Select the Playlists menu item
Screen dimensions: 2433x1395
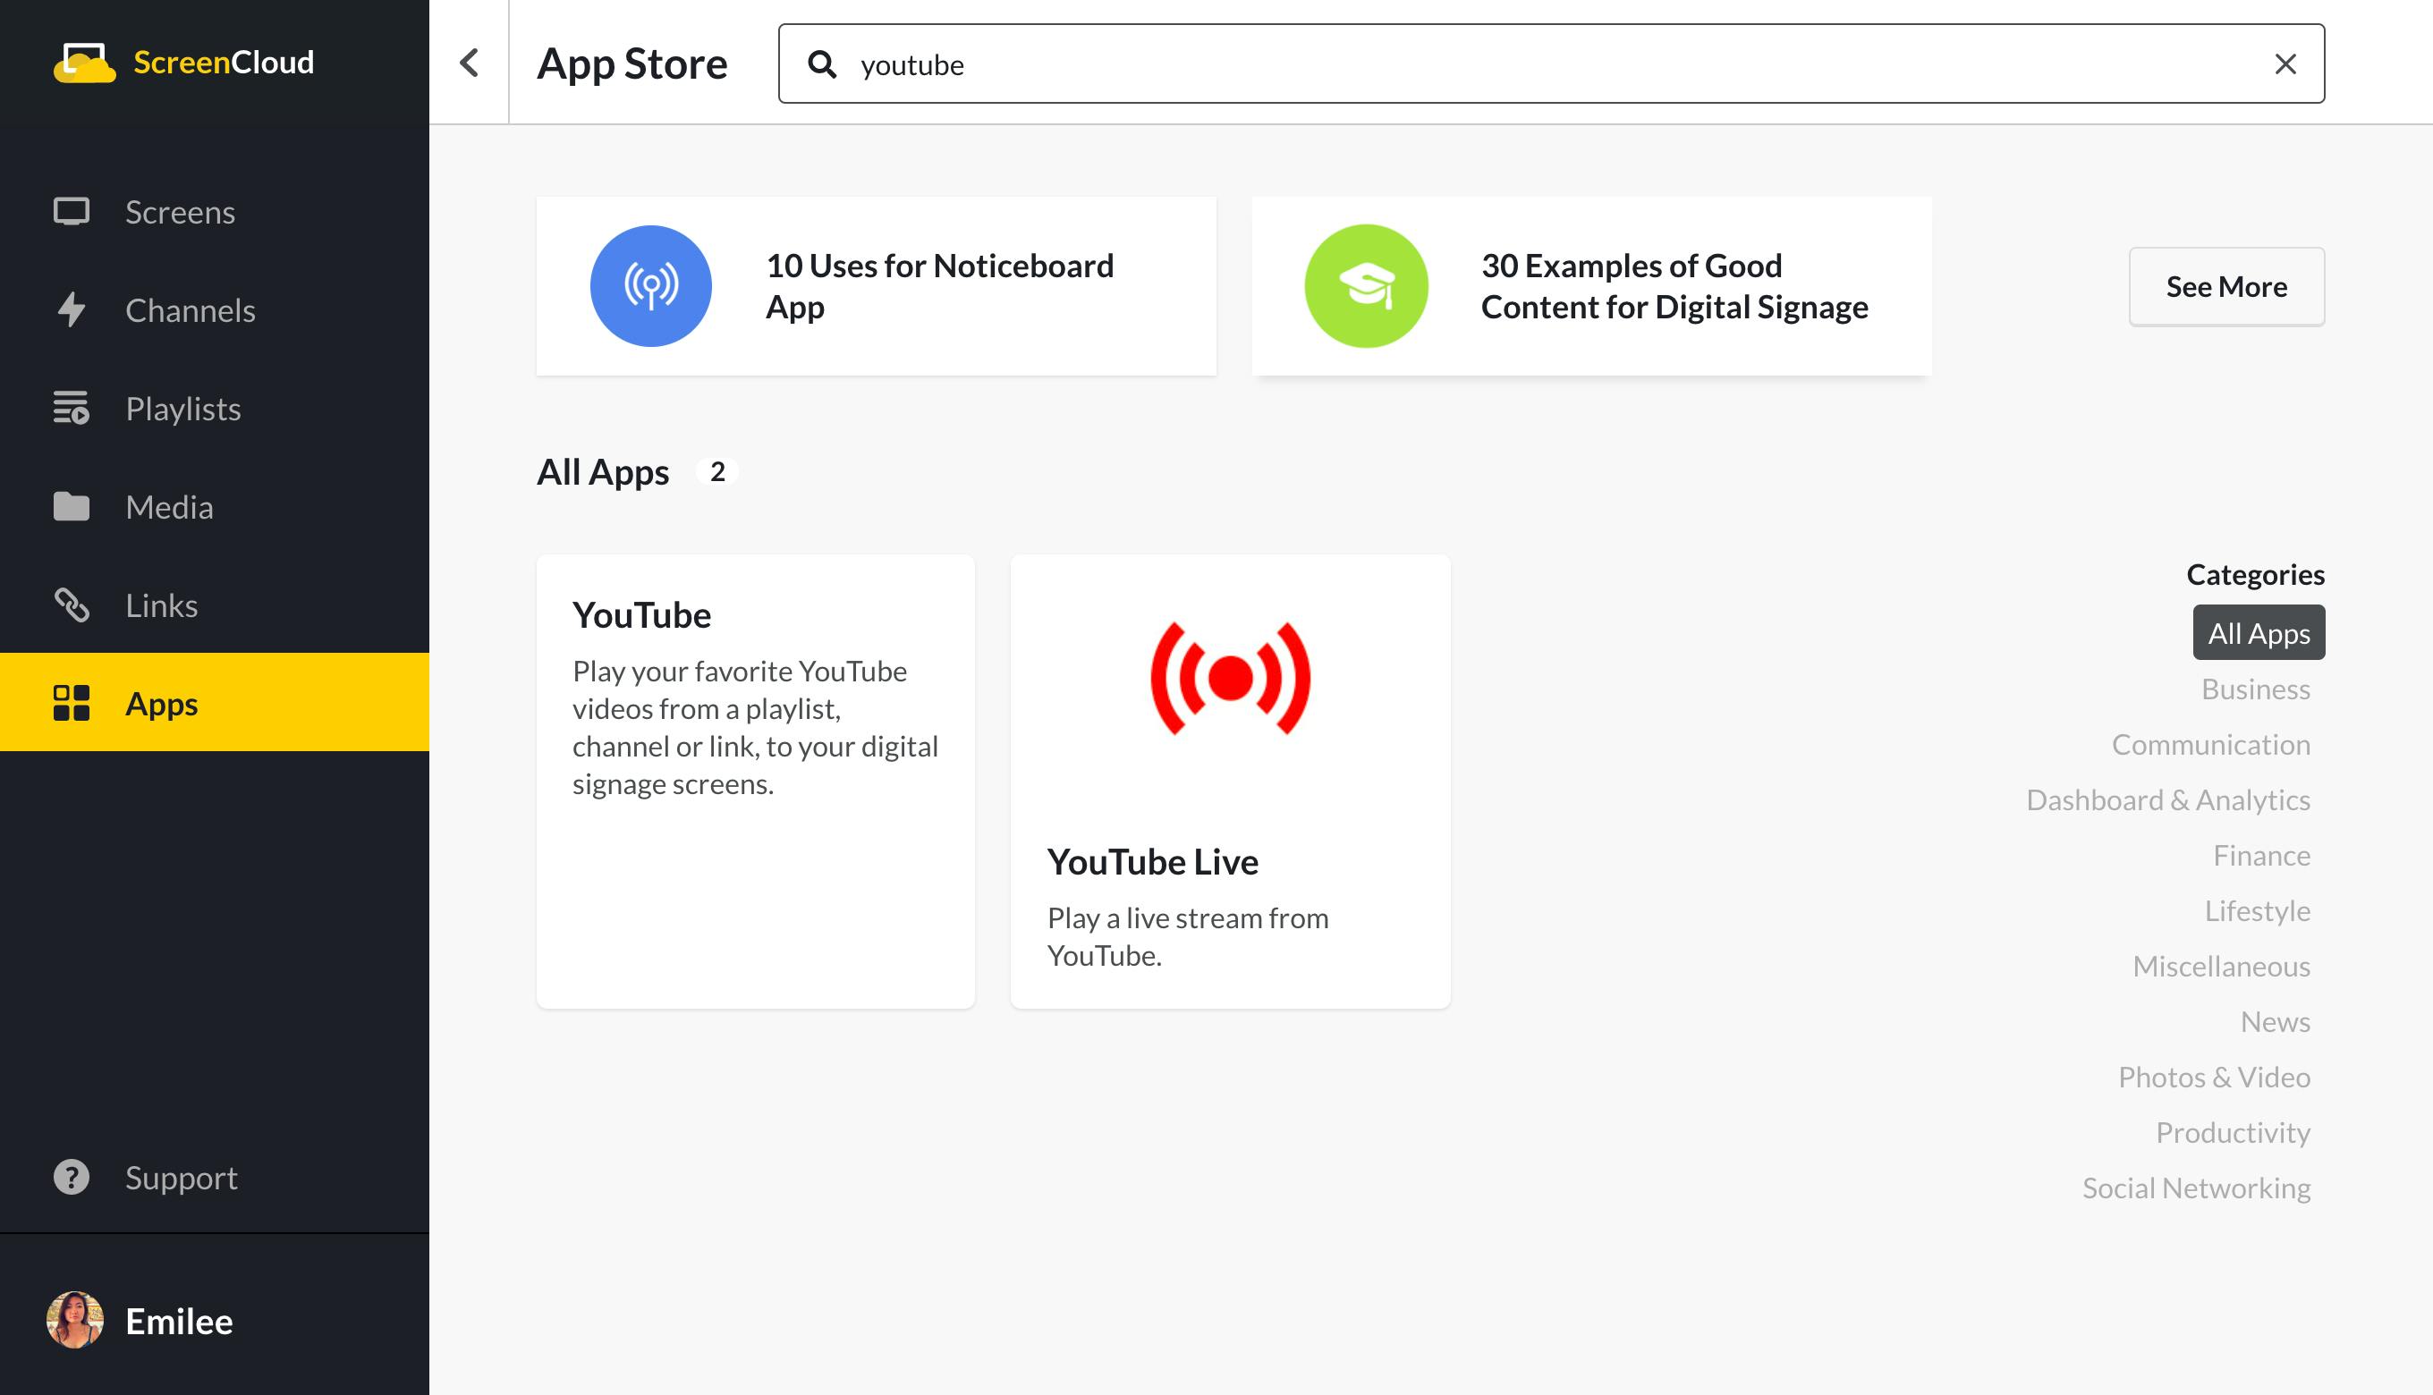215,408
